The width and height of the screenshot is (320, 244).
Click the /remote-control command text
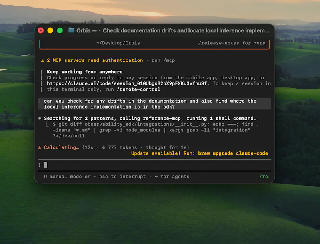[x=138, y=89]
